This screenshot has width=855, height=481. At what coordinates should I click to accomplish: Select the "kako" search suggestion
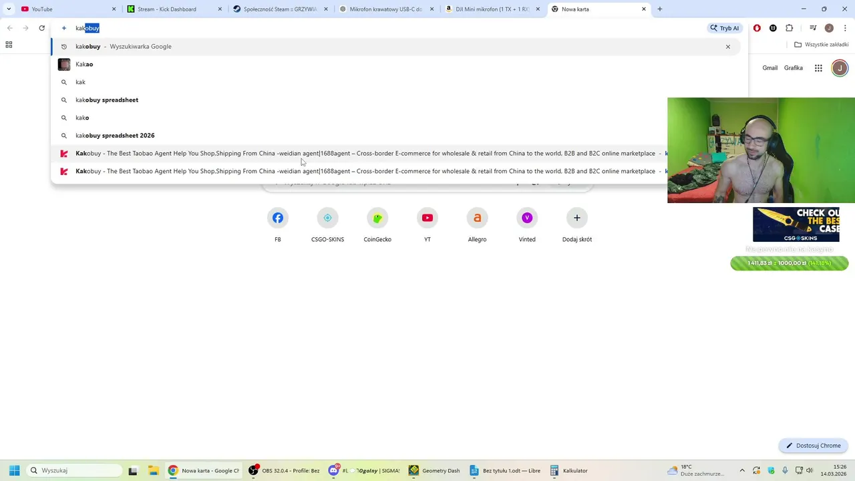coord(394,118)
